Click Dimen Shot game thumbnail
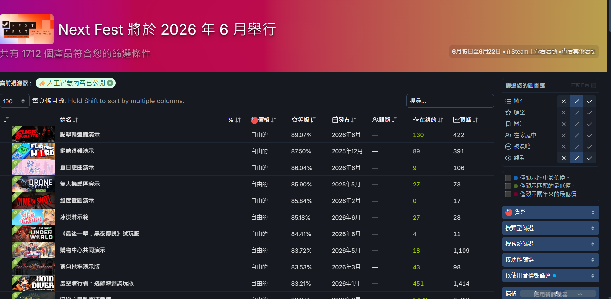Screen dimensions: 611x299 (x=33, y=200)
